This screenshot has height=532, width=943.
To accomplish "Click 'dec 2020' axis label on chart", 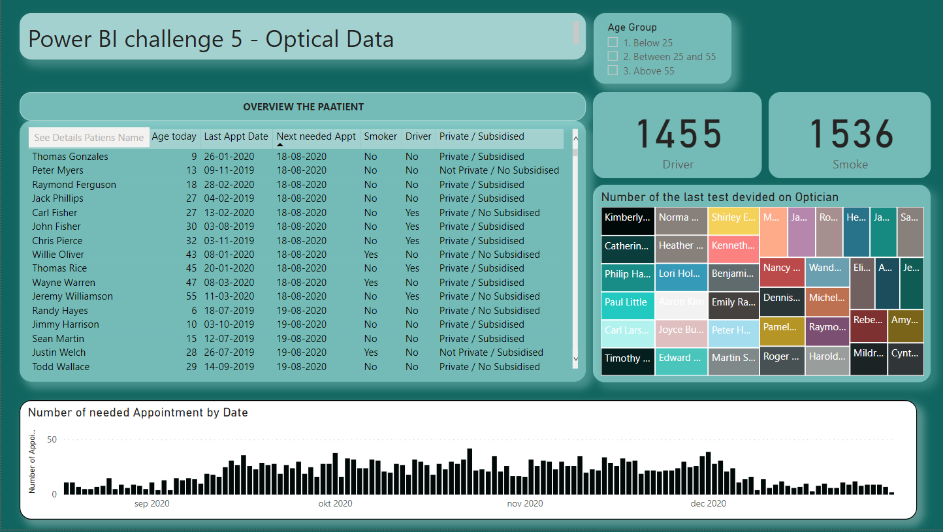I will (709, 503).
